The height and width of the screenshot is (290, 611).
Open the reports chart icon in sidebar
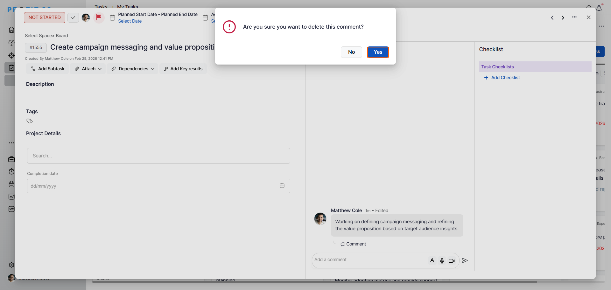pyautogui.click(x=11, y=197)
